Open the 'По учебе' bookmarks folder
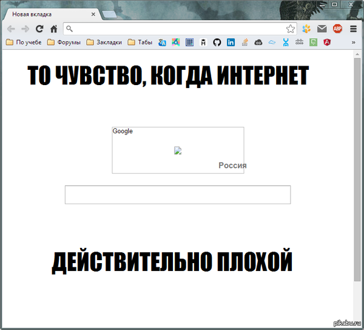The height and width of the screenshot is (330, 364). click(24, 43)
